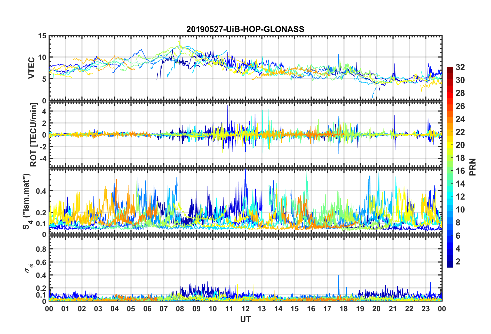The height and width of the screenshot is (334, 491).
Task: Click the UT axis hour label 15
Action: pos(295,309)
